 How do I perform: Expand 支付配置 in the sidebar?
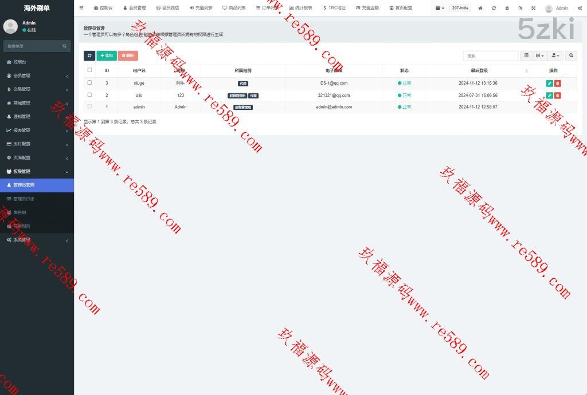[37, 144]
